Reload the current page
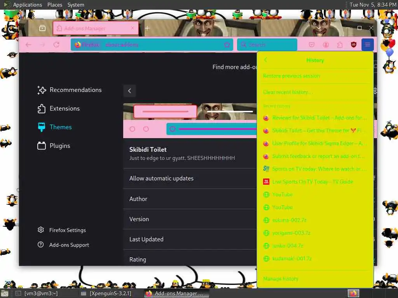 coord(56,45)
